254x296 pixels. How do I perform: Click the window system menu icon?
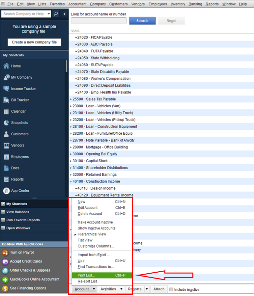click(x=3, y=4)
